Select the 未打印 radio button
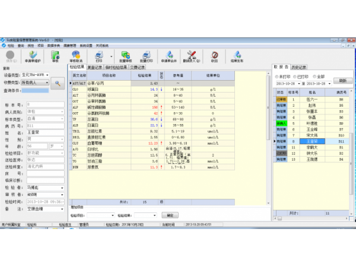The image size is (356, 267). 276,77
